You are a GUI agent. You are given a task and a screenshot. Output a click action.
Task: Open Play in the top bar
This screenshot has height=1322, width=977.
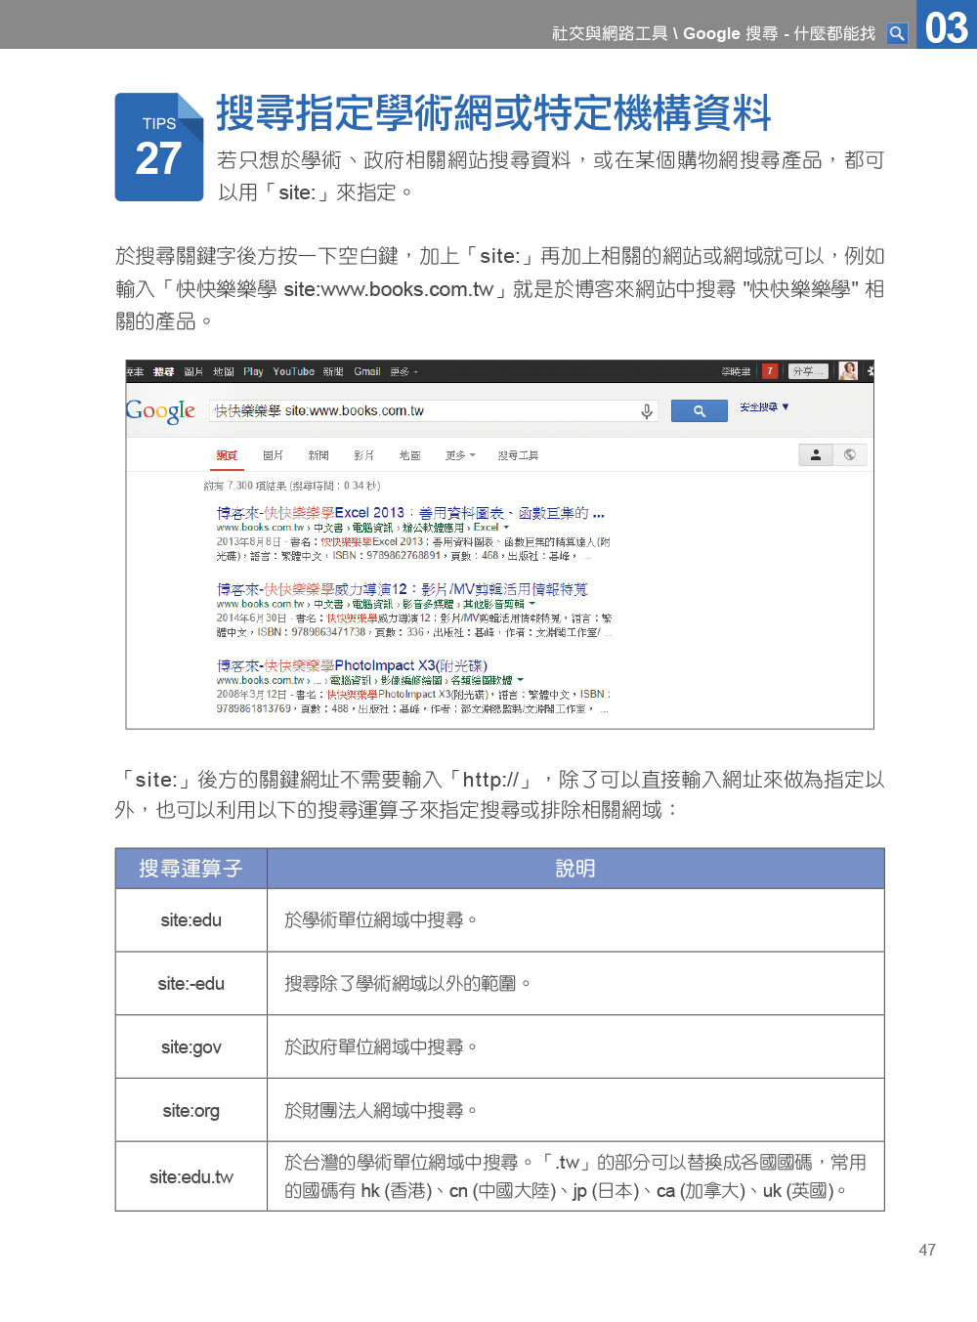[x=253, y=372]
